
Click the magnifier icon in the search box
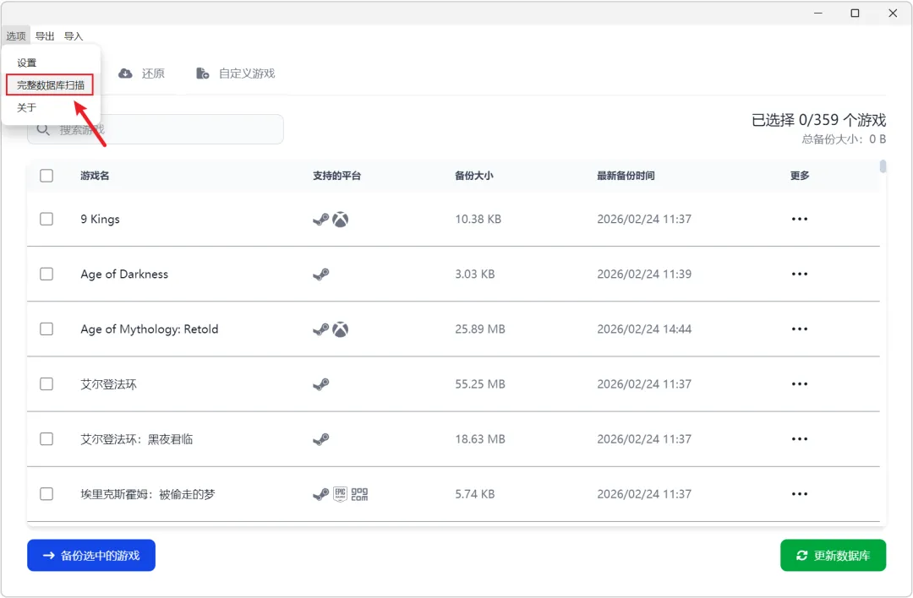42,129
